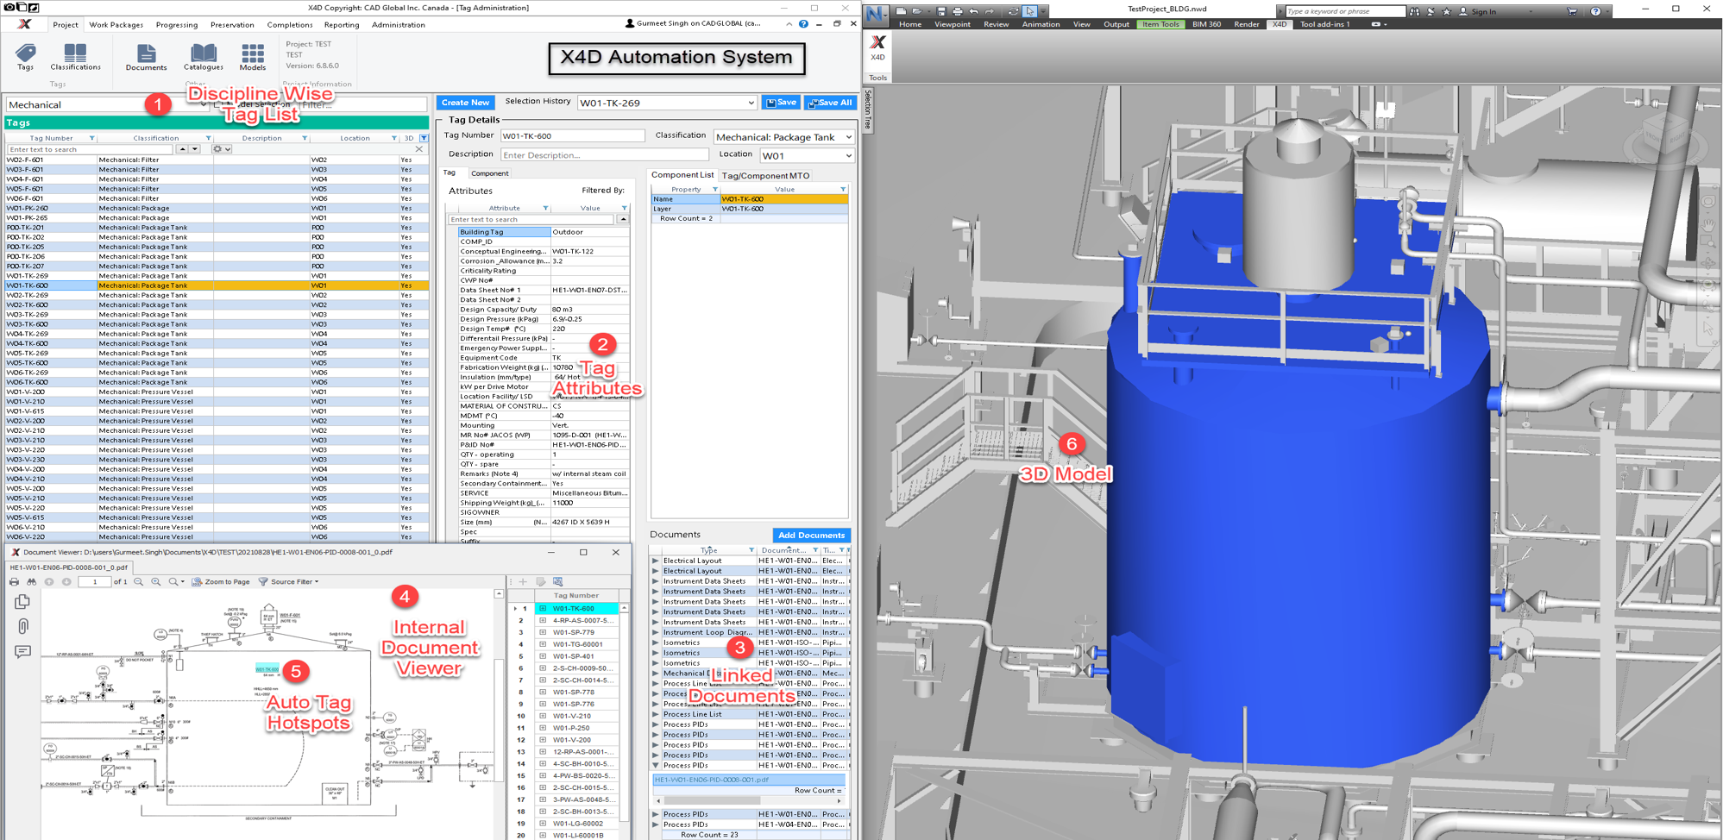Open the attachments paperclip panel
Viewport: 1723px width, 840px height.
point(22,626)
